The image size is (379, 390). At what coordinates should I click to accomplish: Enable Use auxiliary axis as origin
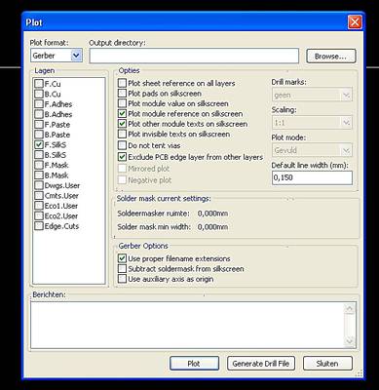(x=122, y=279)
